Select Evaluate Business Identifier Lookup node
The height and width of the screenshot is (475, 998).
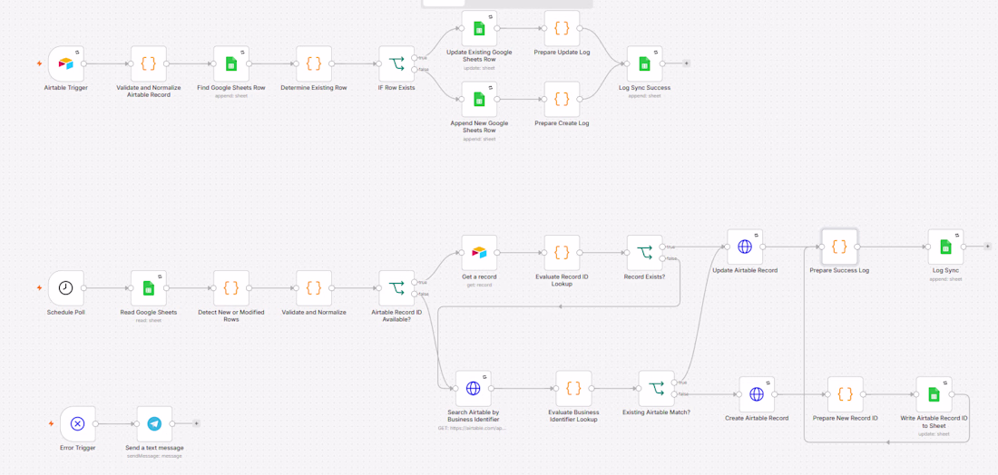[573, 389]
